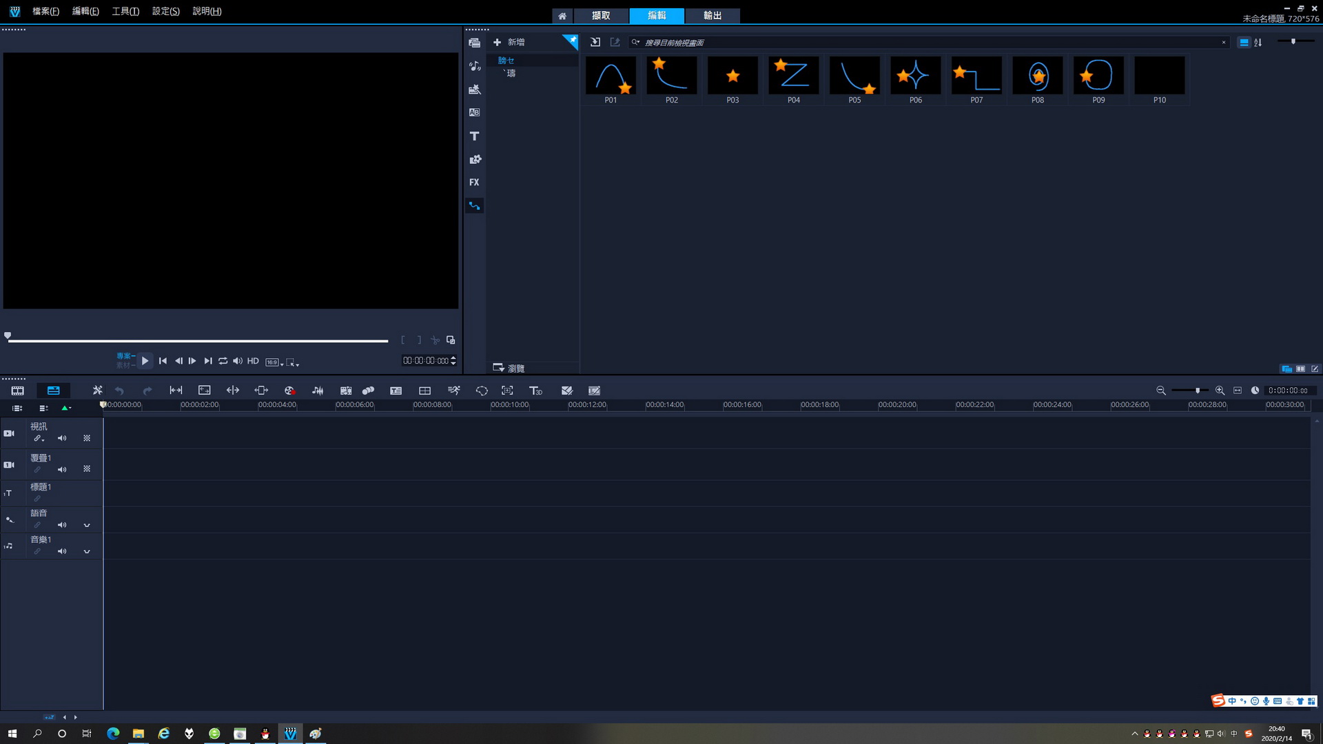Click the Redo arrow
The width and height of the screenshot is (1323, 744).
pyautogui.click(x=147, y=391)
